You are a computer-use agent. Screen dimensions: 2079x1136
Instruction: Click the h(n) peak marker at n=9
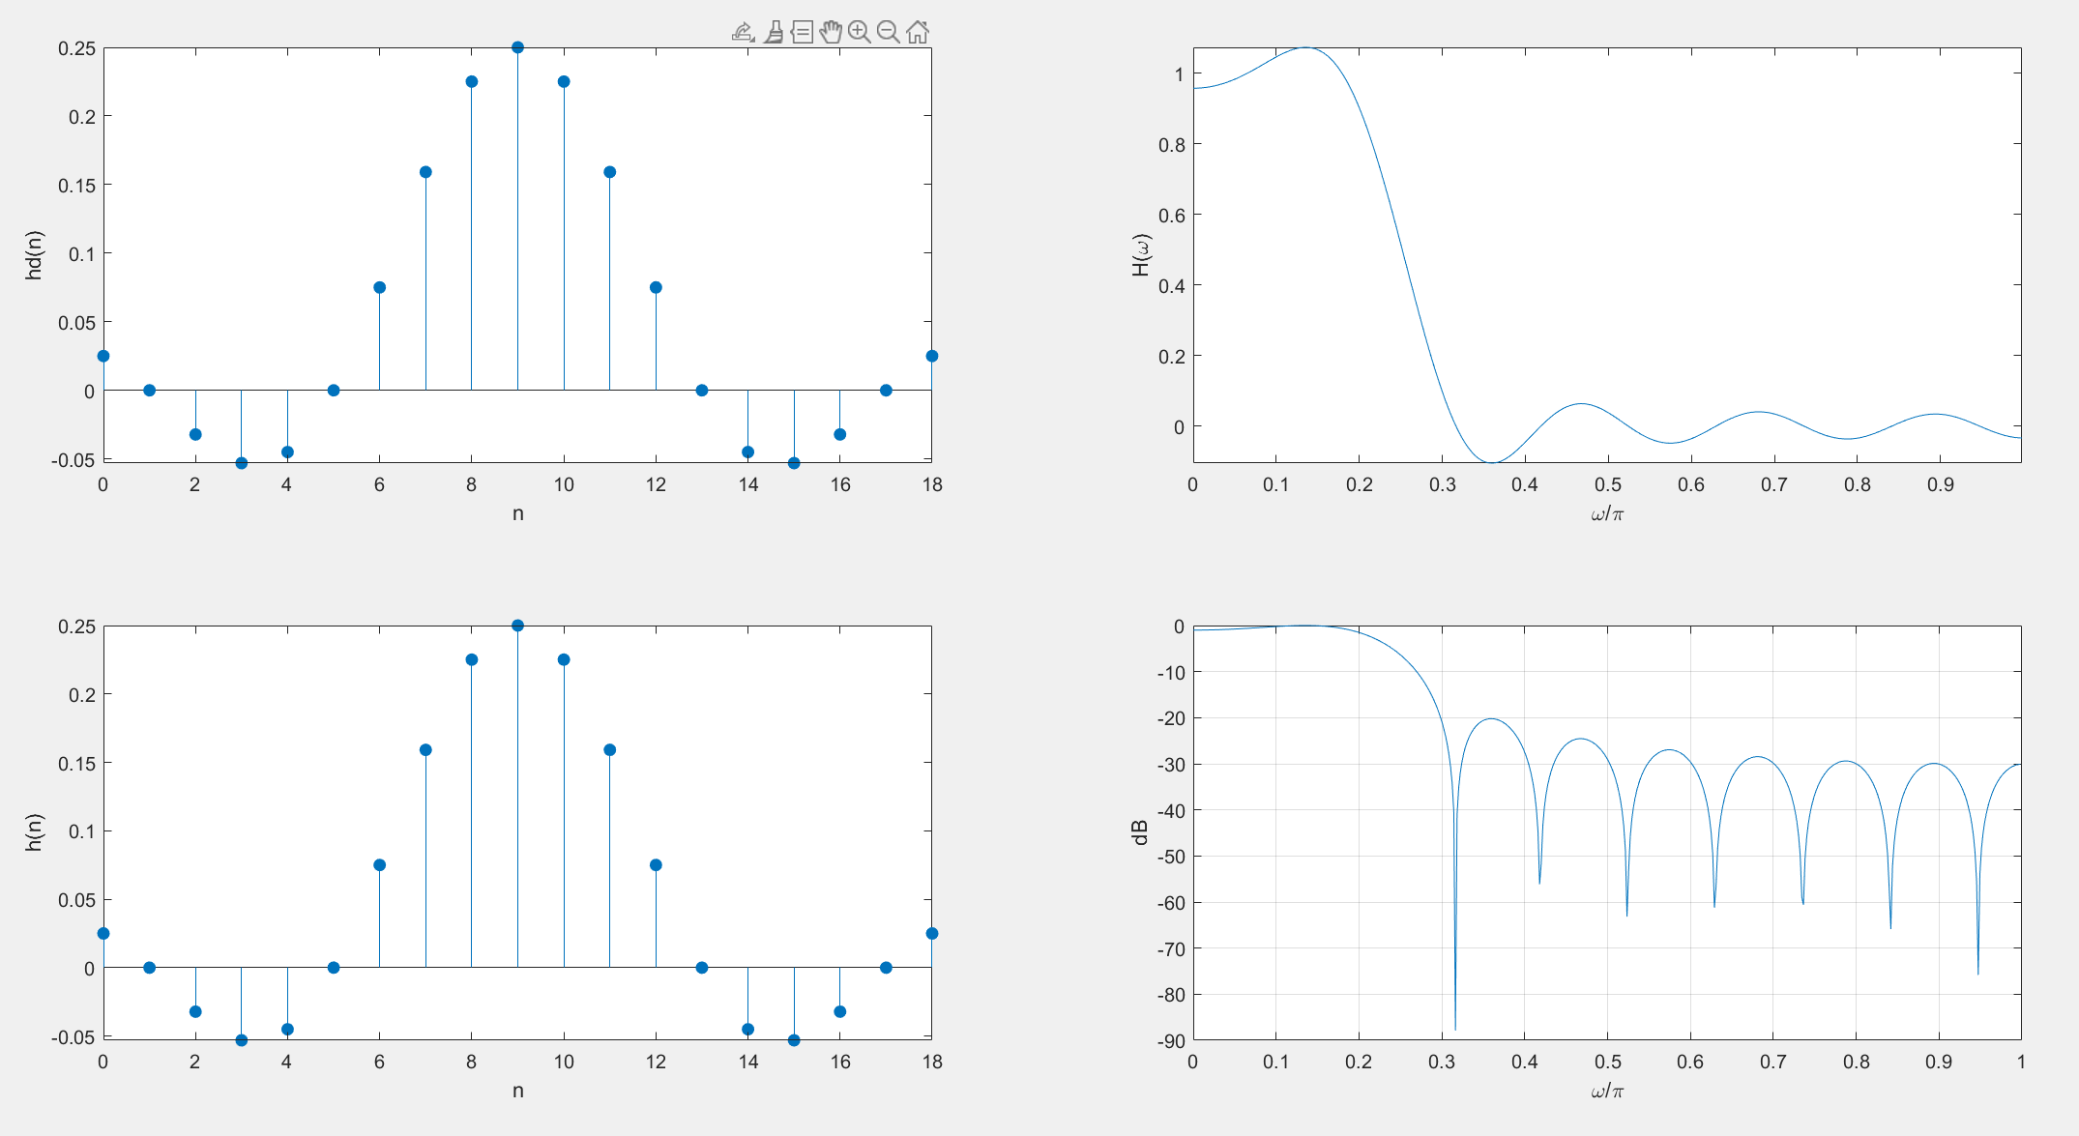coord(517,626)
